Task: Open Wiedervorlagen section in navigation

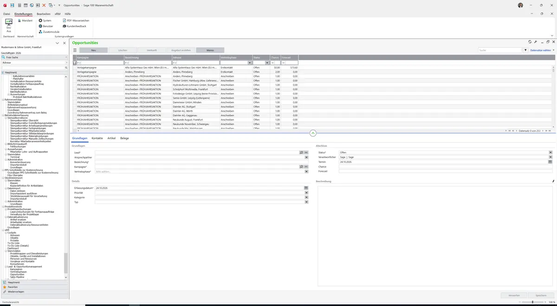Action: coord(34,292)
